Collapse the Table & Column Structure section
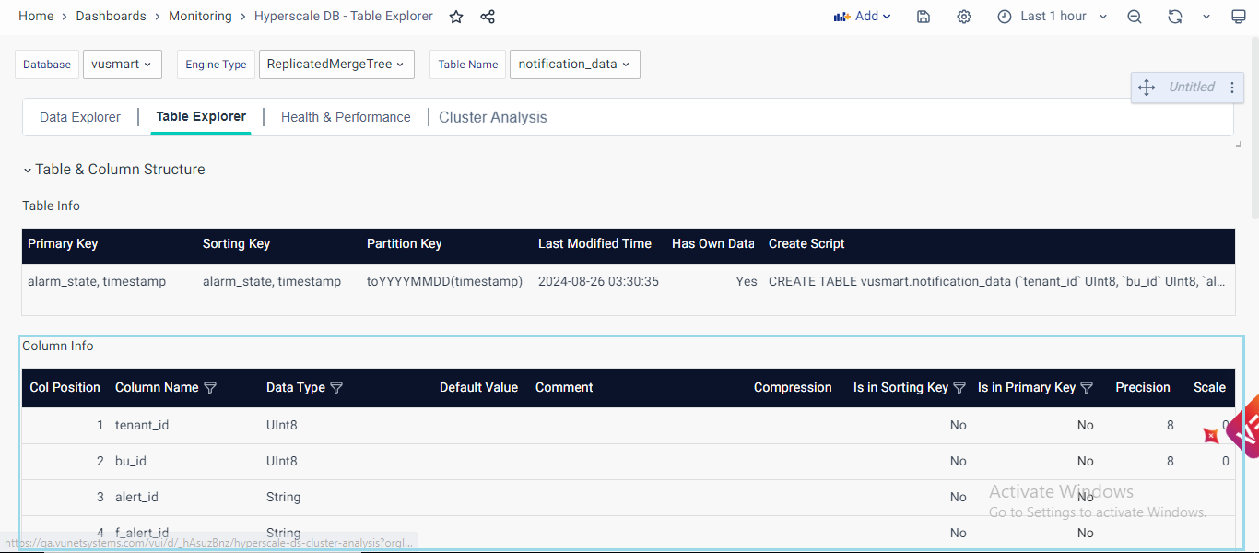The width and height of the screenshot is (1259, 553). tap(28, 170)
